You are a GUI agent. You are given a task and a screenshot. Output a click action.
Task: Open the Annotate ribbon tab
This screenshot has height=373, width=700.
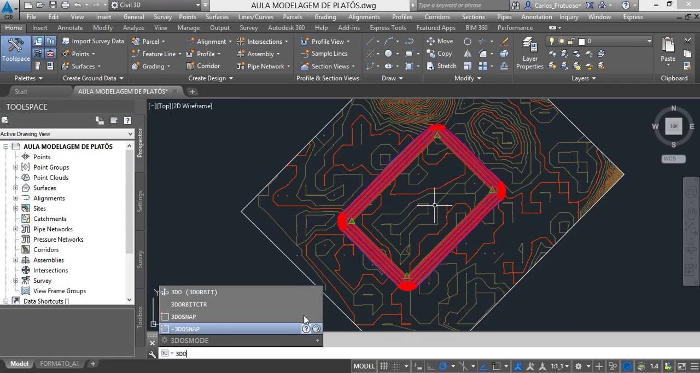coord(70,27)
